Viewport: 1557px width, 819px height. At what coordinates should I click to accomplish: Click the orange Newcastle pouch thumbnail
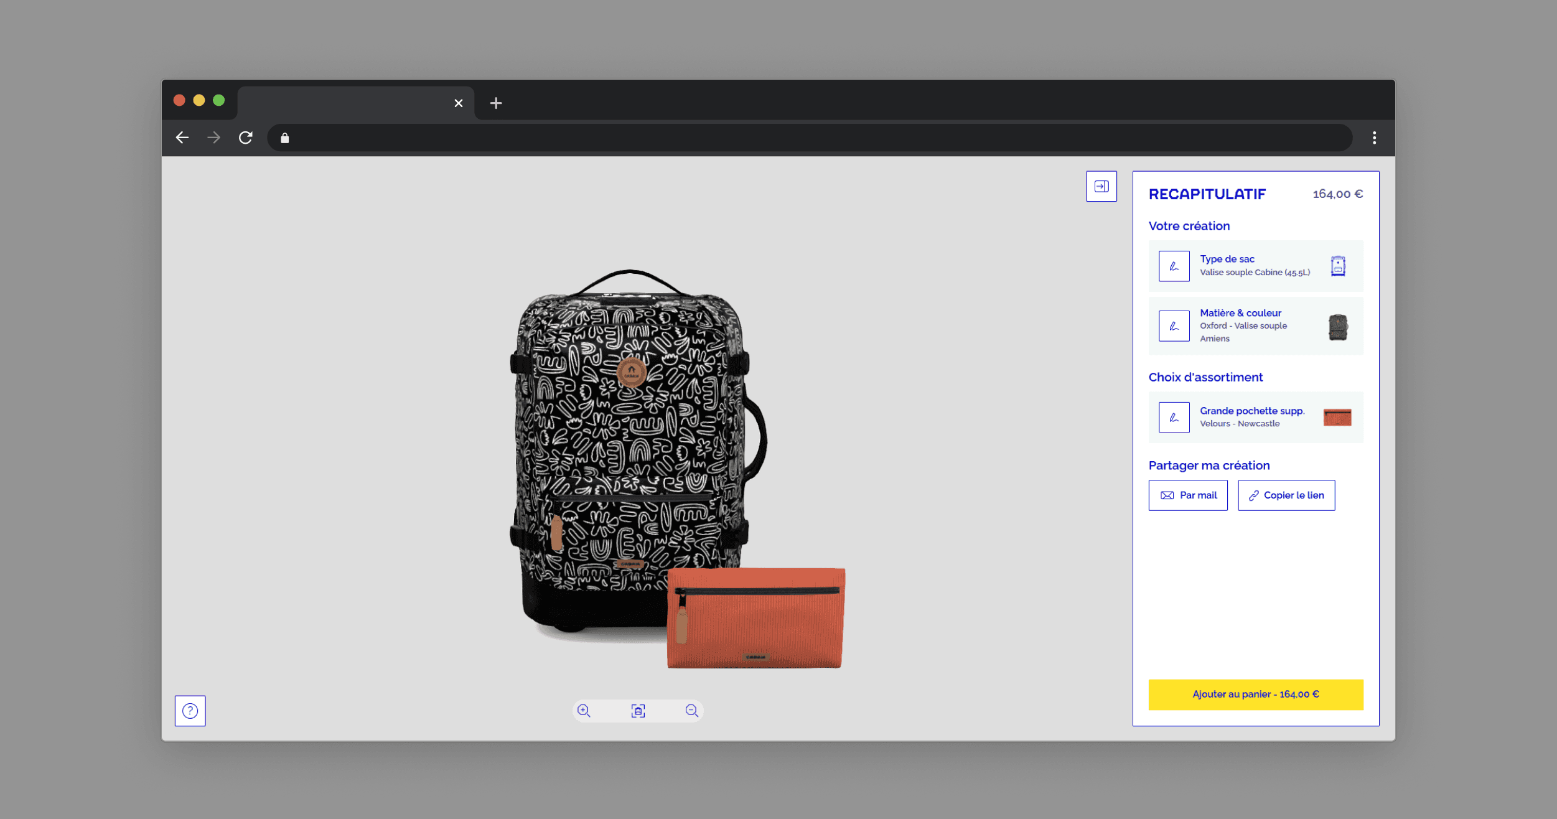(1337, 418)
